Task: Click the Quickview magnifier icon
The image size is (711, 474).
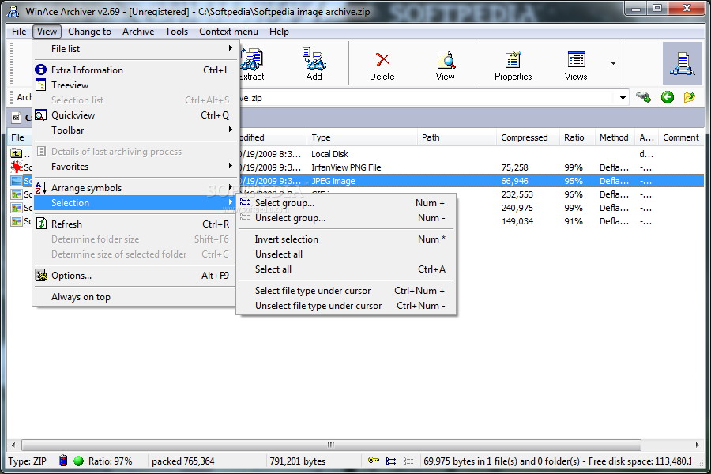Action: (41, 115)
